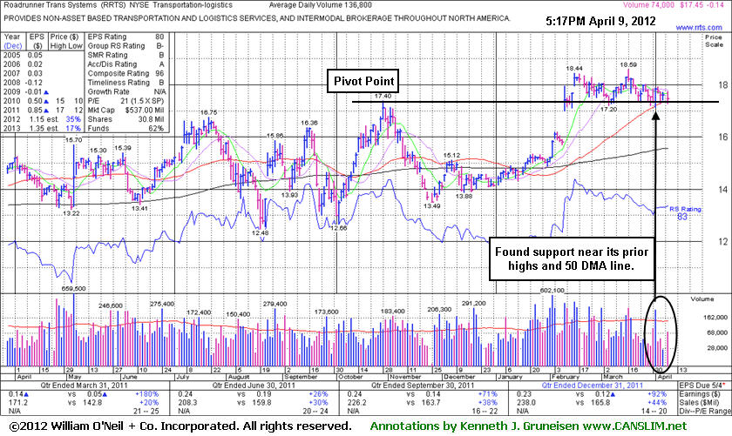Click the +44% sales change value

[x=657, y=402]
